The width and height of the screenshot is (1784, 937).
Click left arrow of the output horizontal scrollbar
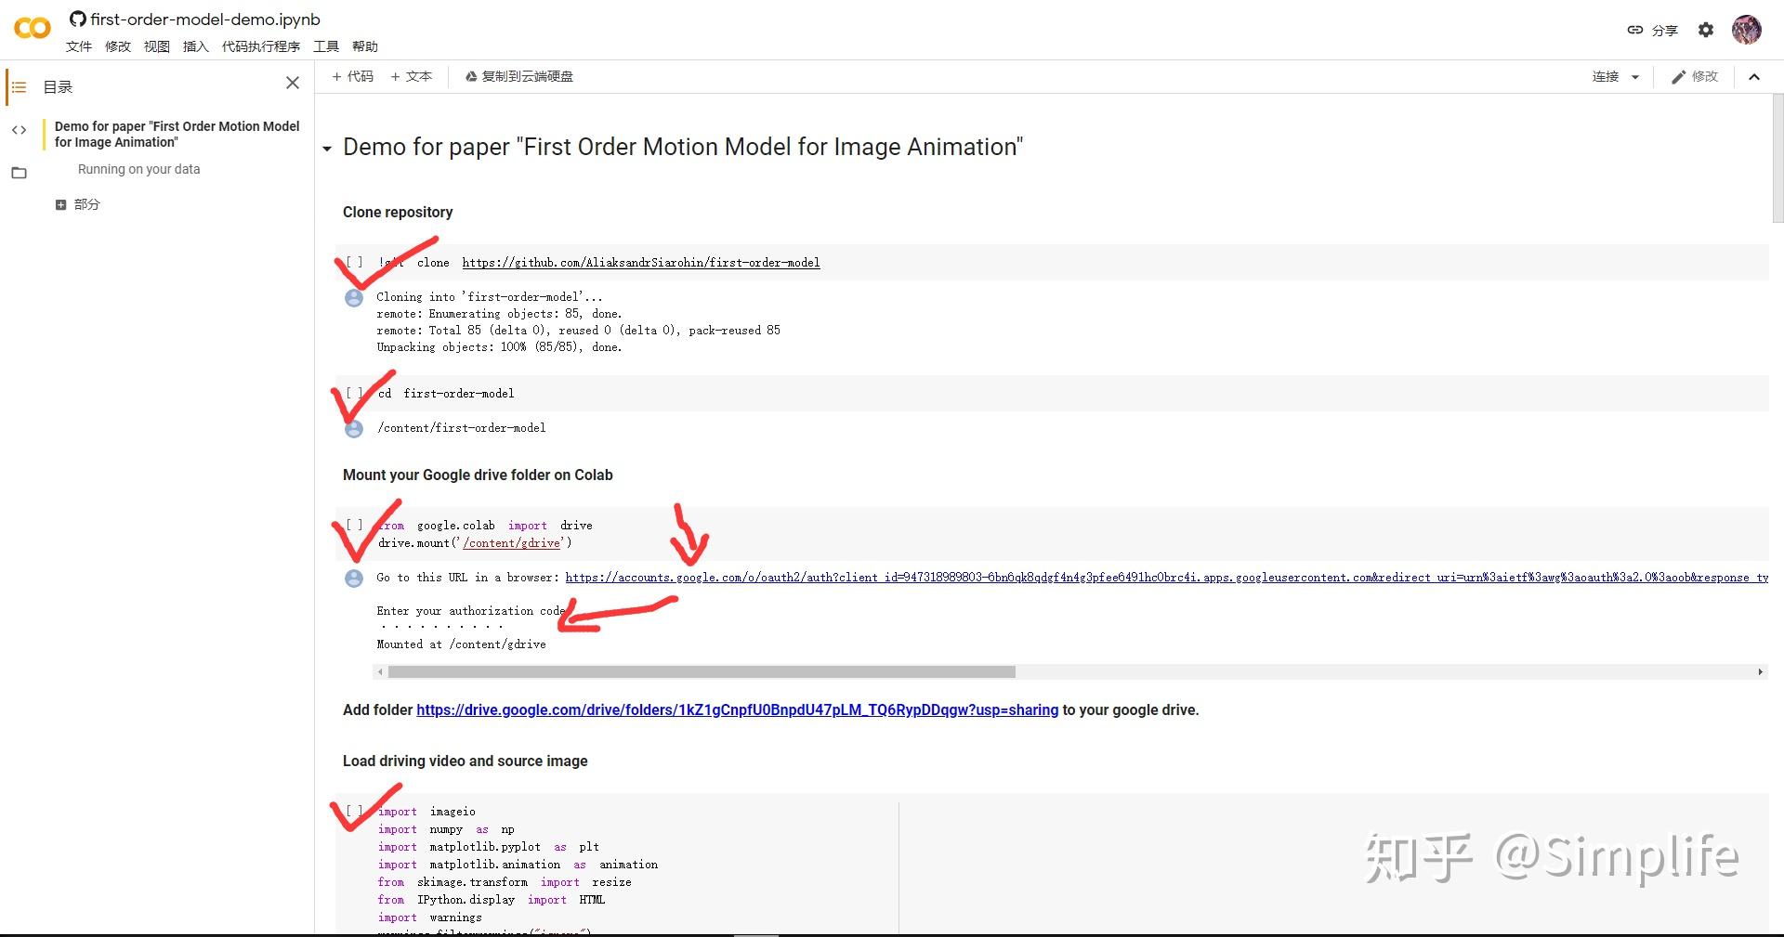379,671
